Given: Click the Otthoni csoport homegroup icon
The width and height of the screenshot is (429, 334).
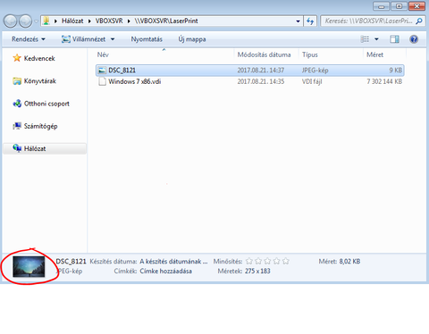Looking at the screenshot, I should pos(17,104).
